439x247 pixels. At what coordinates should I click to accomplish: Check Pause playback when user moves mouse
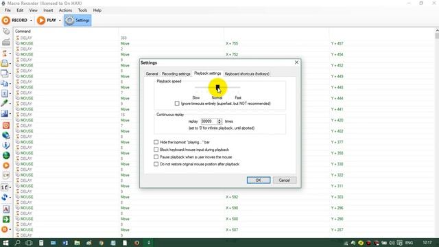(x=156, y=157)
